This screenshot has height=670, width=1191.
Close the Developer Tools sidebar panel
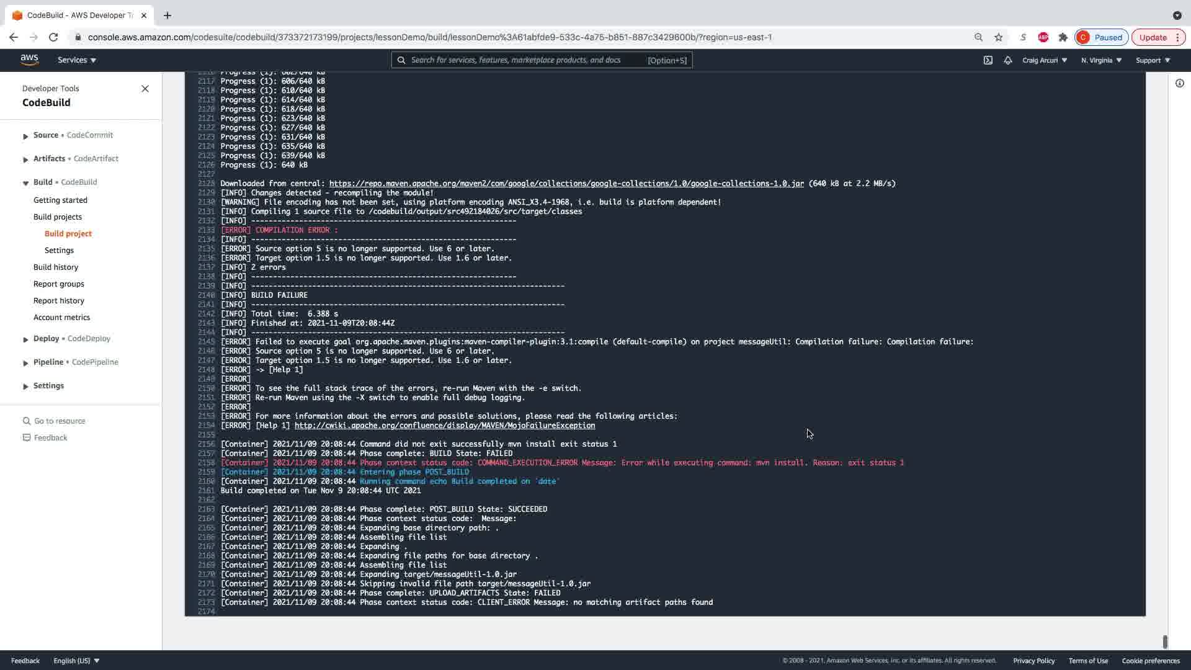(145, 89)
